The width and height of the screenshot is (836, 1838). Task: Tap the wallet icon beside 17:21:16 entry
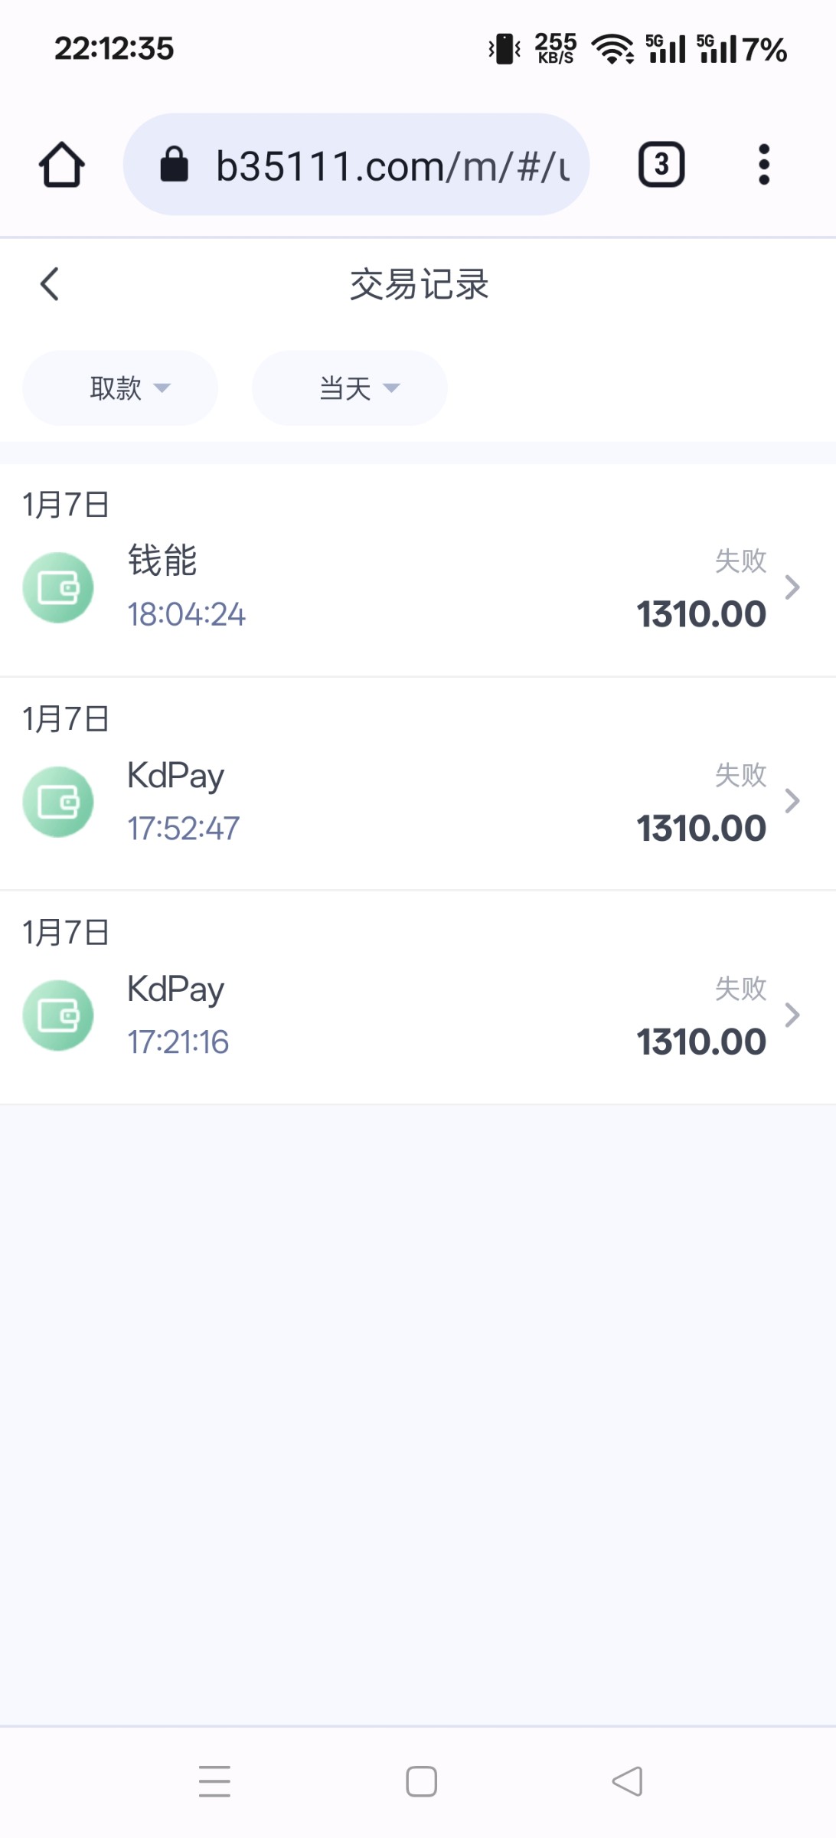58,1015
